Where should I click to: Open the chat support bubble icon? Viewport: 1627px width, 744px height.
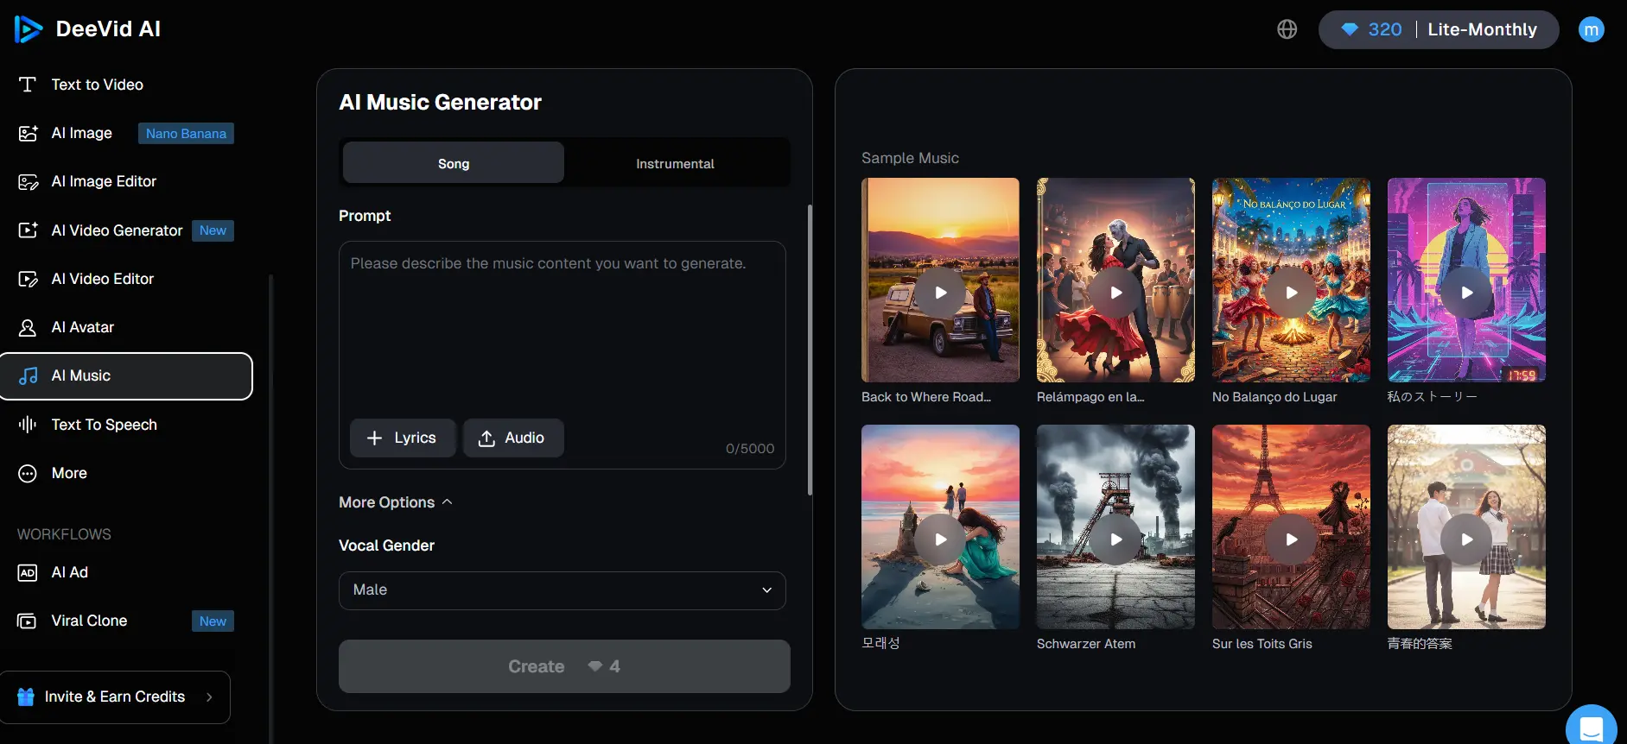pyautogui.click(x=1592, y=730)
